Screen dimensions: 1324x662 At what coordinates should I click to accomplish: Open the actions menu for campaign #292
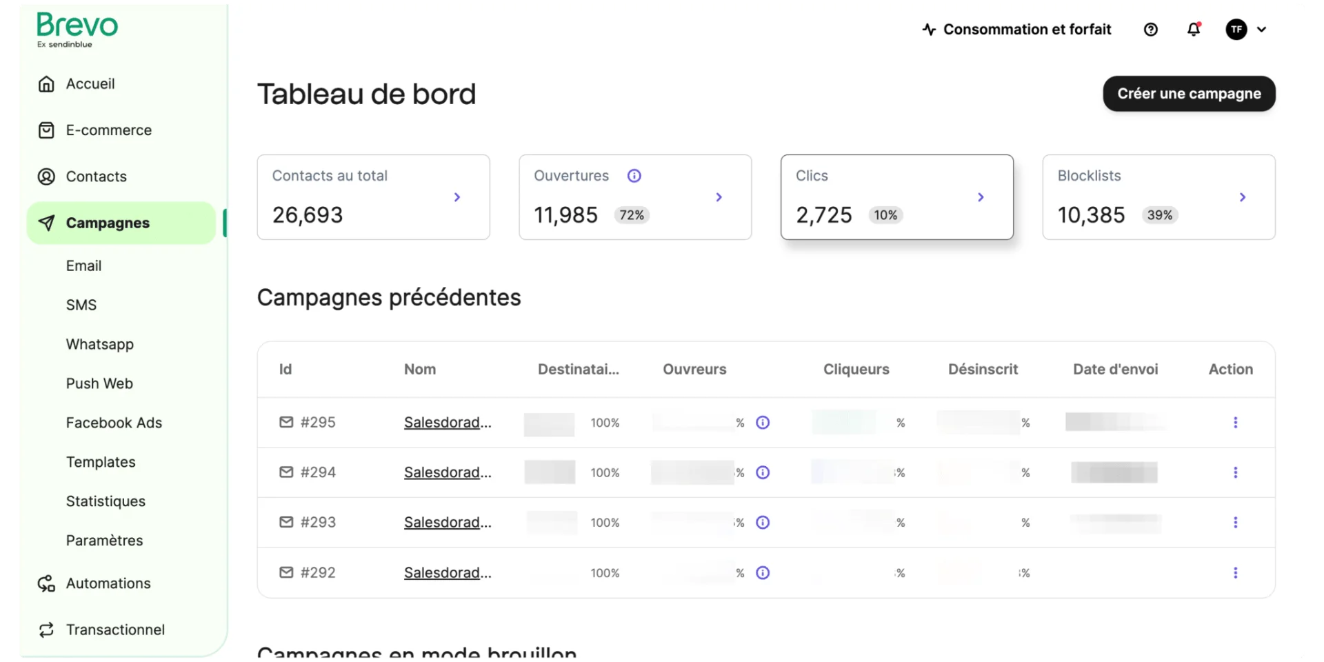click(x=1235, y=572)
